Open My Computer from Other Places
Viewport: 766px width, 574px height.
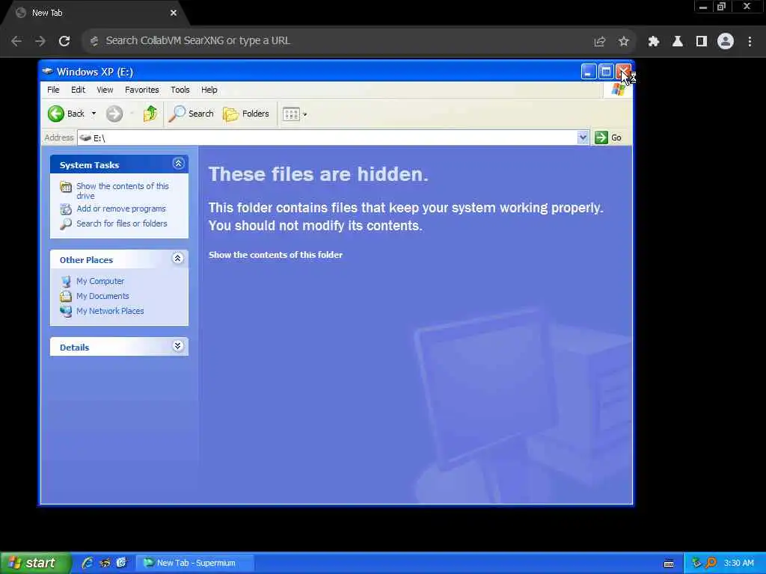(100, 281)
